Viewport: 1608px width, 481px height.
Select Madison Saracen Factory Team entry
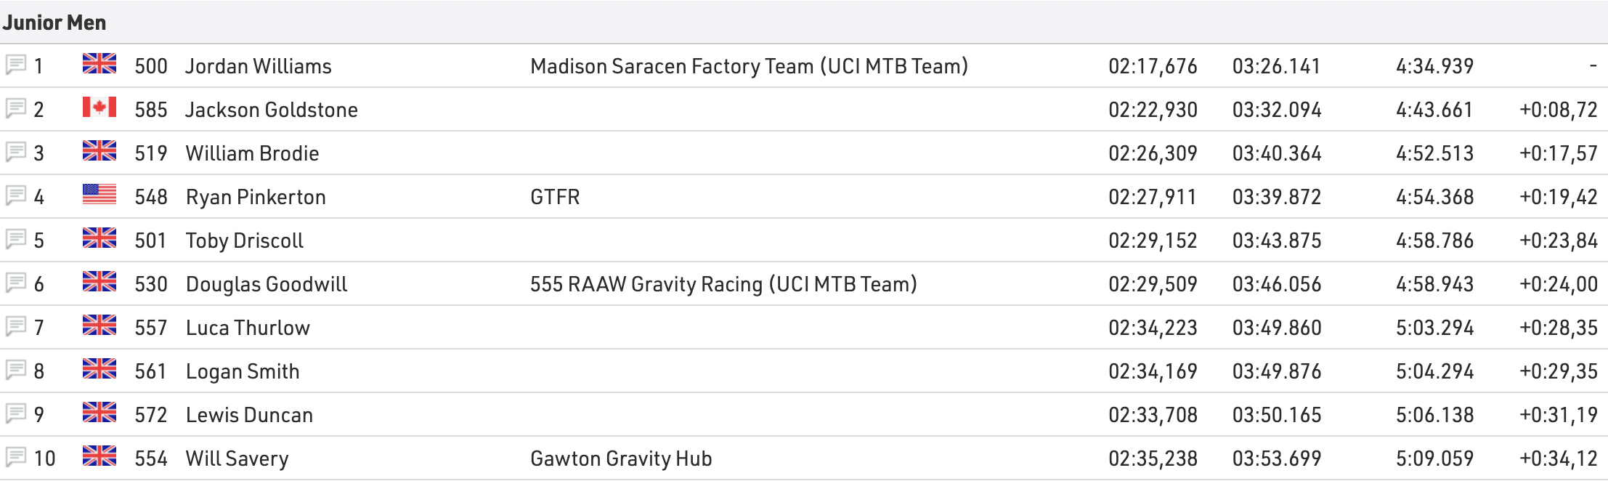pyautogui.click(x=749, y=66)
